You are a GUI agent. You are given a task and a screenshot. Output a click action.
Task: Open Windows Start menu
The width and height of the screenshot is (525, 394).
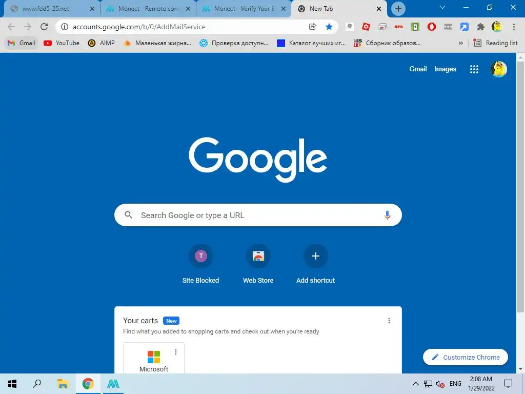click(x=12, y=384)
